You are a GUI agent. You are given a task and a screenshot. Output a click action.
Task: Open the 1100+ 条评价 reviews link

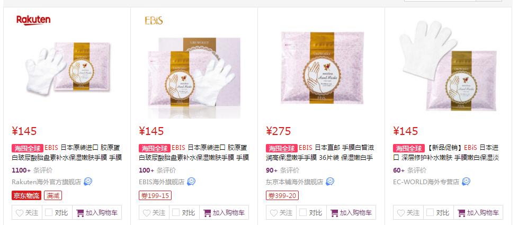[32, 170]
